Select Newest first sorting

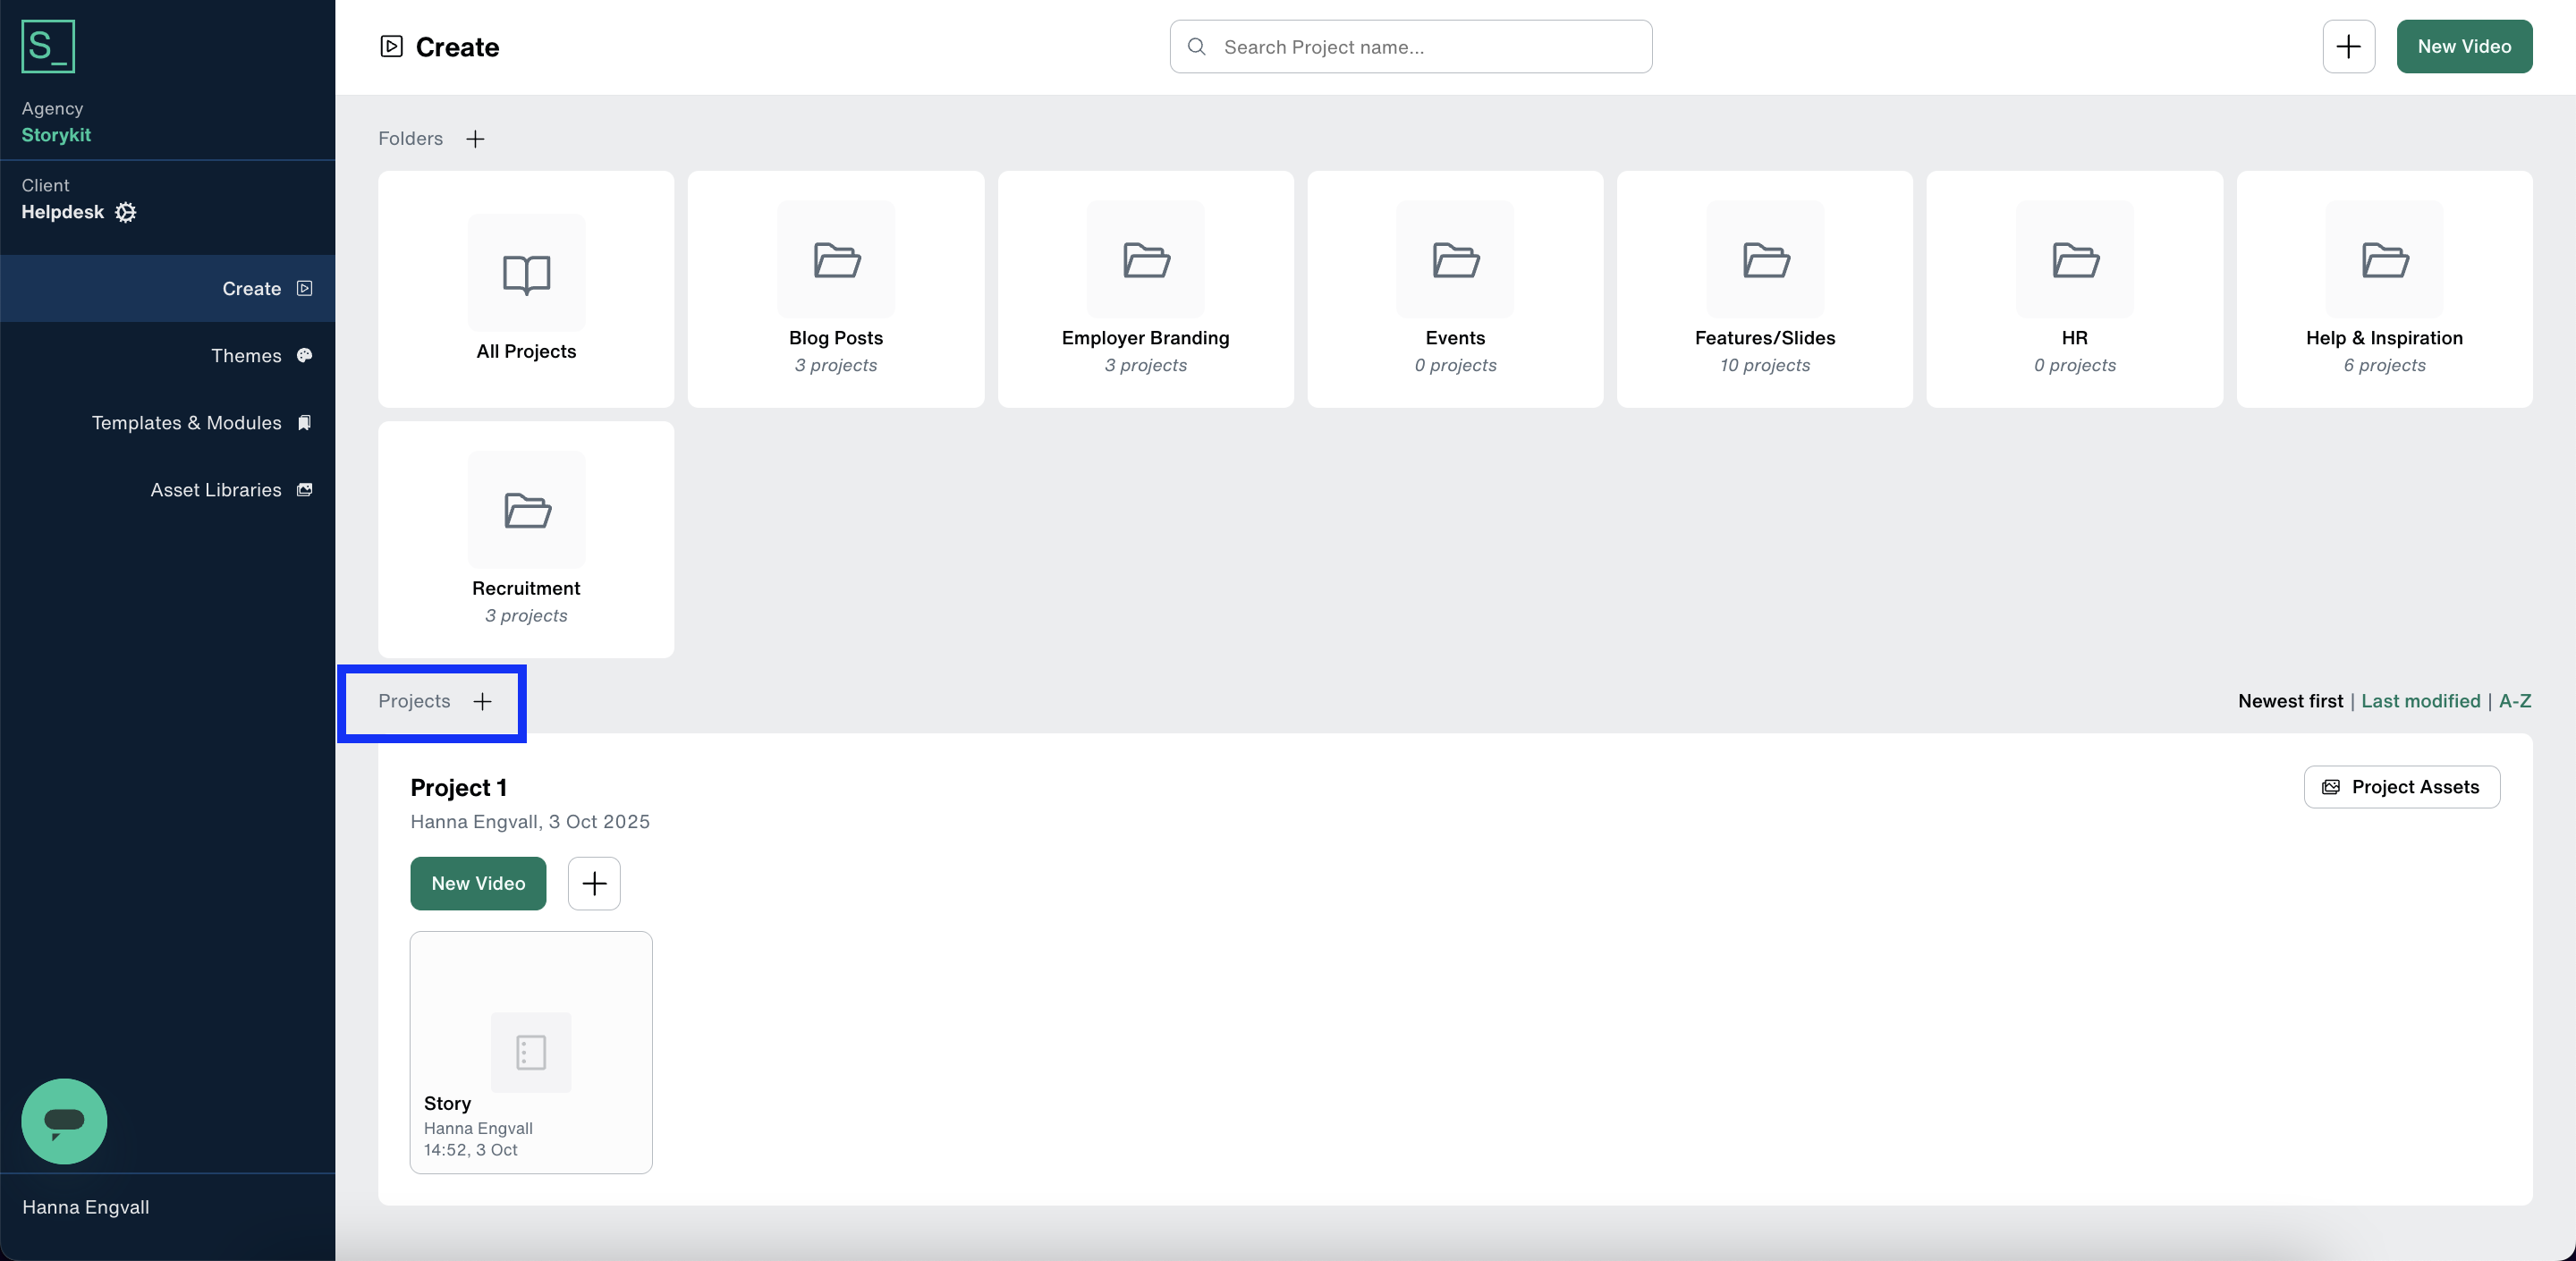[2289, 701]
